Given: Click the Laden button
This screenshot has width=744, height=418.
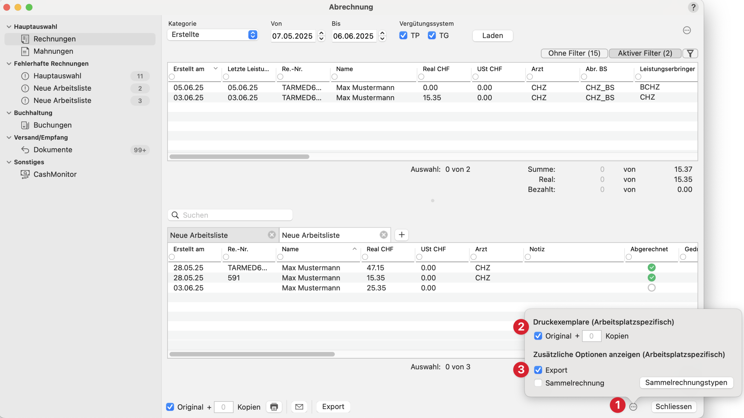Looking at the screenshot, I should click(x=493, y=36).
